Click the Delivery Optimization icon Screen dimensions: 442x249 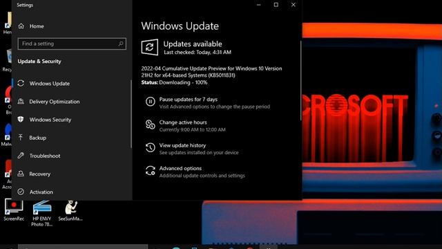coord(21,102)
